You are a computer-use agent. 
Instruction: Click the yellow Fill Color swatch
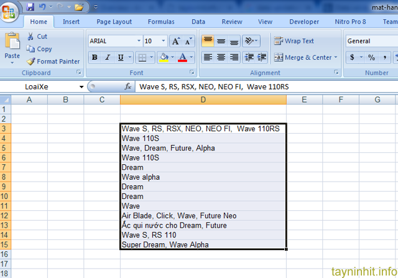pos(163,57)
